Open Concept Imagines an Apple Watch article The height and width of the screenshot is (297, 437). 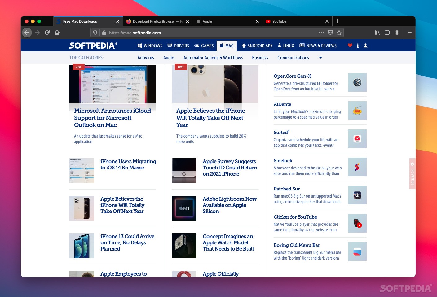[228, 242]
